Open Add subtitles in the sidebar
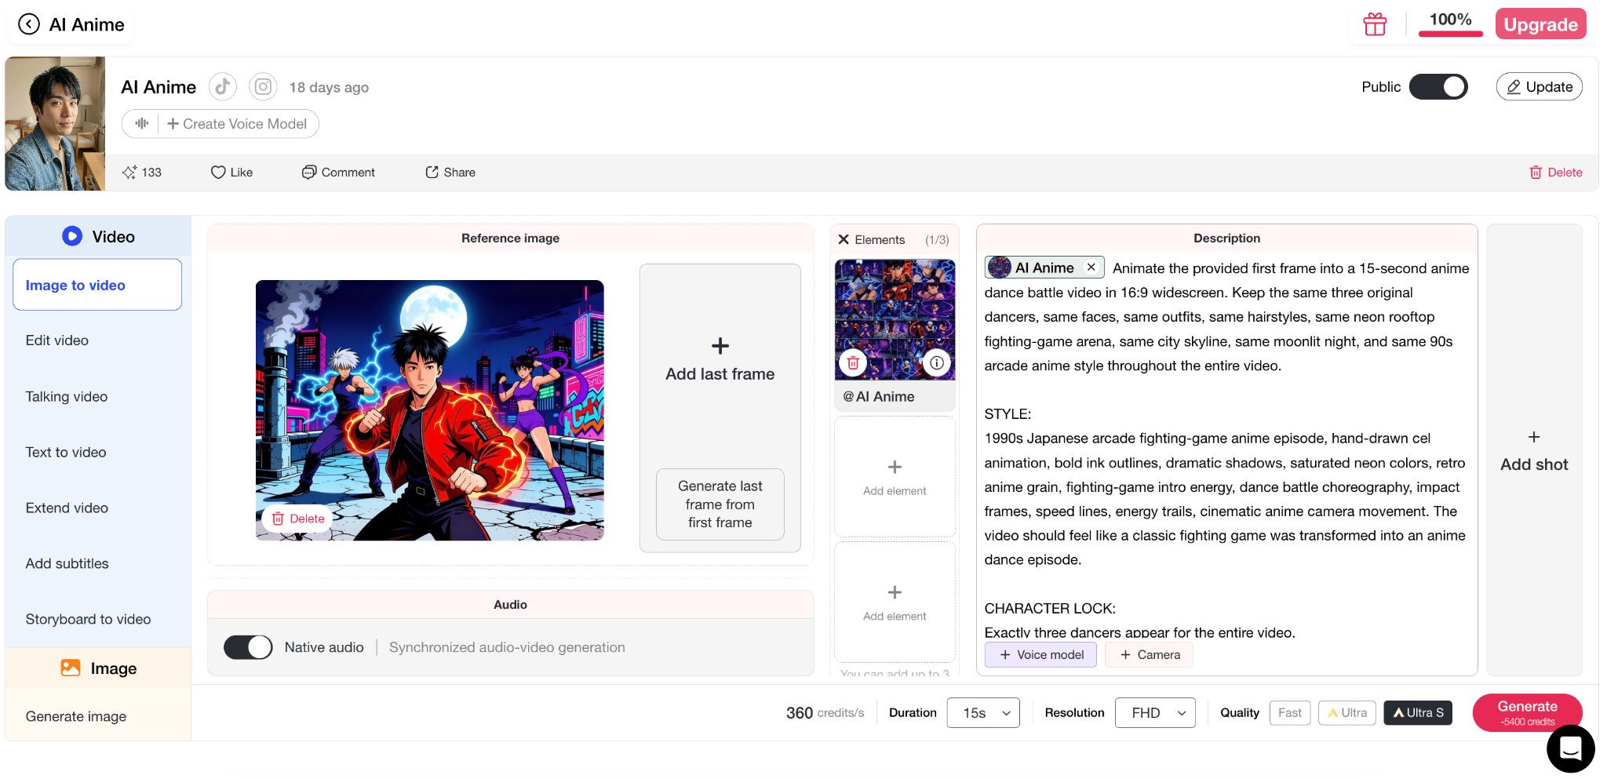 tap(67, 563)
